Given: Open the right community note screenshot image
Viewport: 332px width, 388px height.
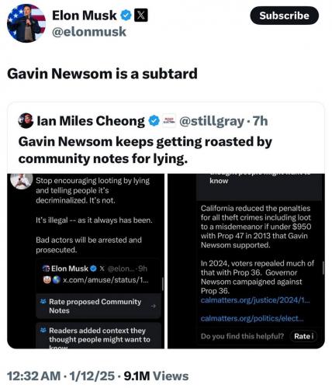Looking at the screenshot, I should pyautogui.click(x=246, y=261).
